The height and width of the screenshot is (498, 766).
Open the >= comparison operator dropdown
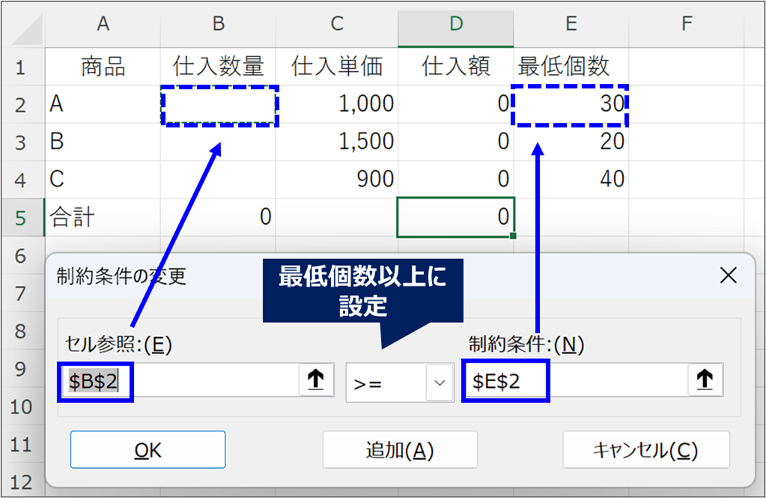439,383
